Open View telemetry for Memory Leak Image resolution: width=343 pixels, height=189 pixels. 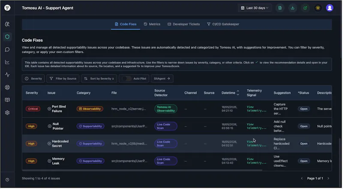pos(256,161)
